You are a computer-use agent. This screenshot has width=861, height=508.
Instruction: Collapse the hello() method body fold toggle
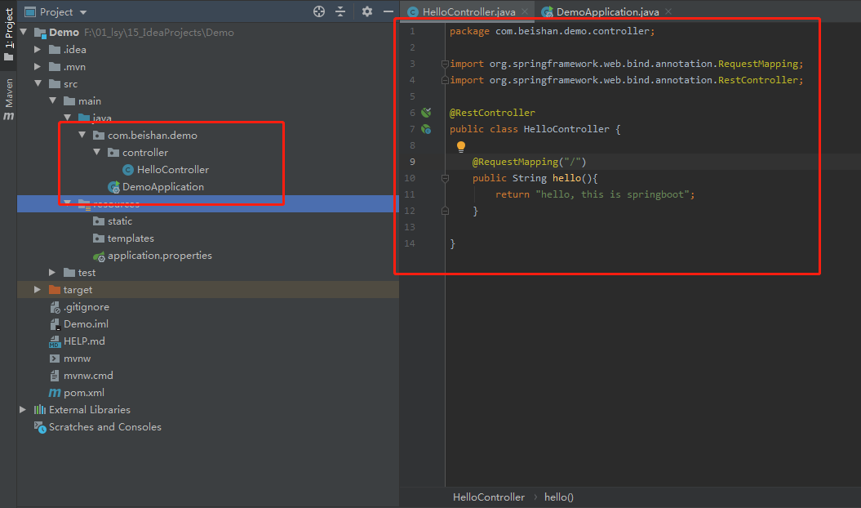(x=444, y=211)
